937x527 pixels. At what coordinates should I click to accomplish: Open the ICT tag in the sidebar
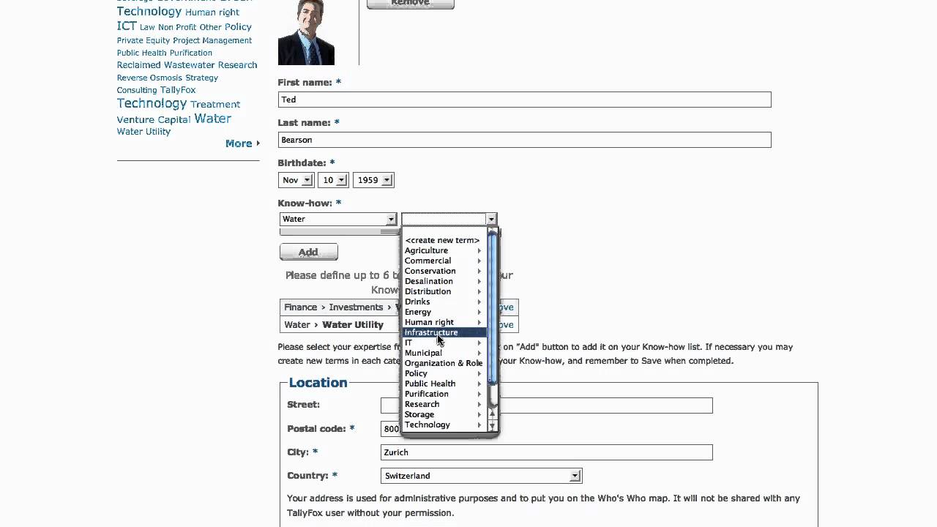127,26
